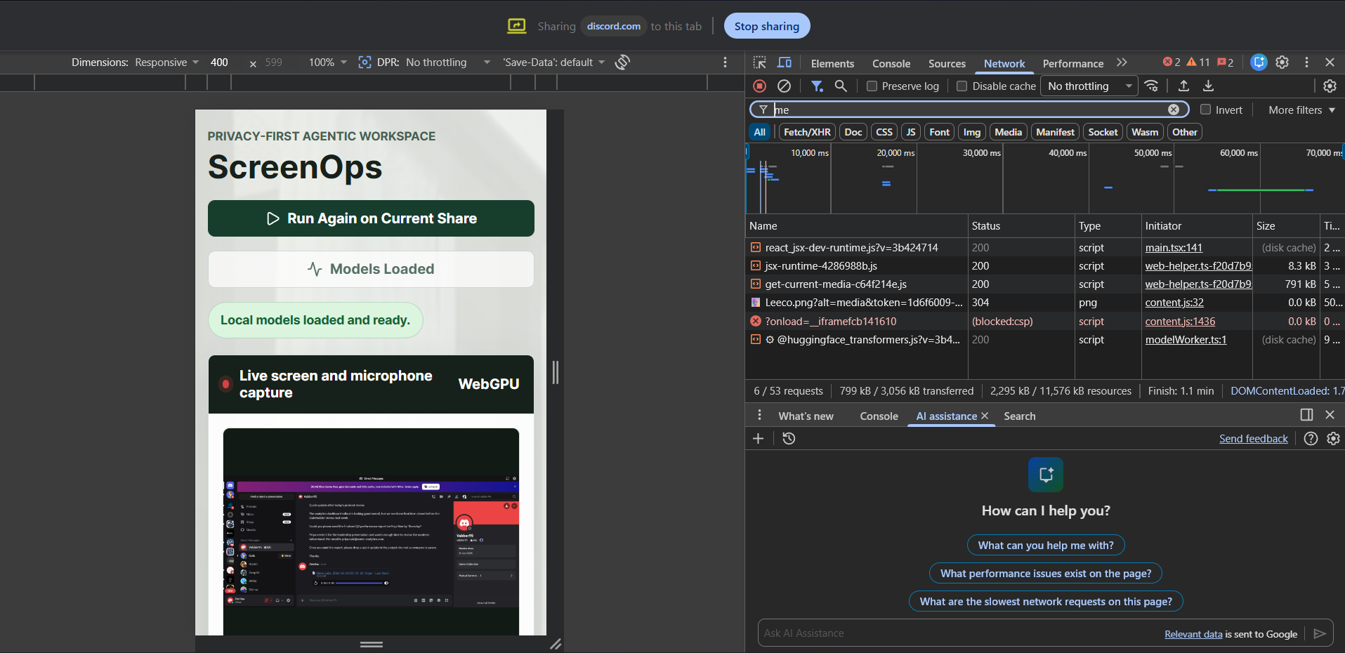Toggle drawer dock layout icon
The height and width of the screenshot is (653, 1345).
1306,415
